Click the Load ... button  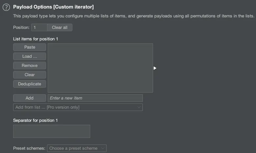point(30,56)
